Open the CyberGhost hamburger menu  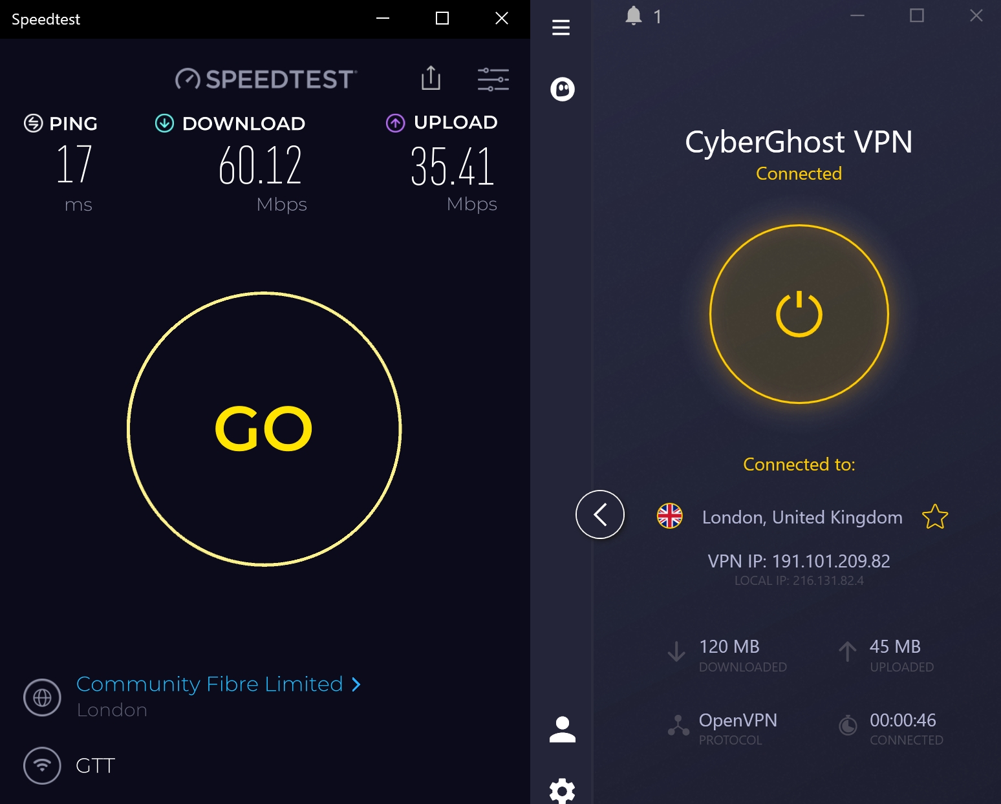coord(560,27)
